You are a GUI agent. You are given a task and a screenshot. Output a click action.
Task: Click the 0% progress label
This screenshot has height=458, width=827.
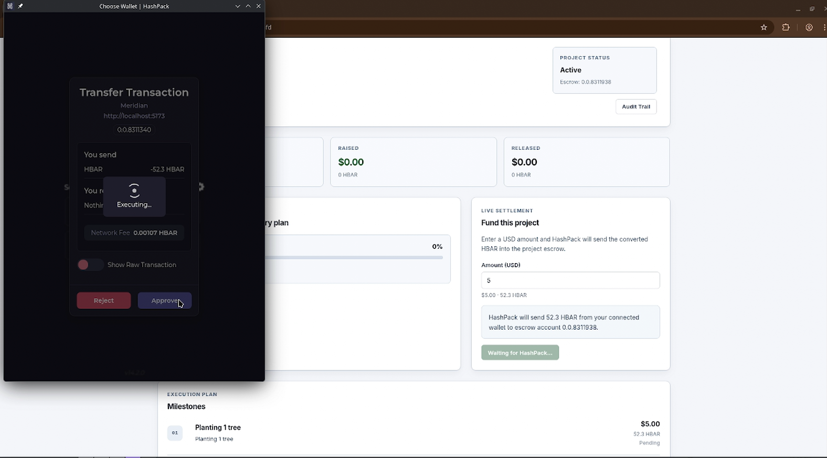pyautogui.click(x=437, y=246)
